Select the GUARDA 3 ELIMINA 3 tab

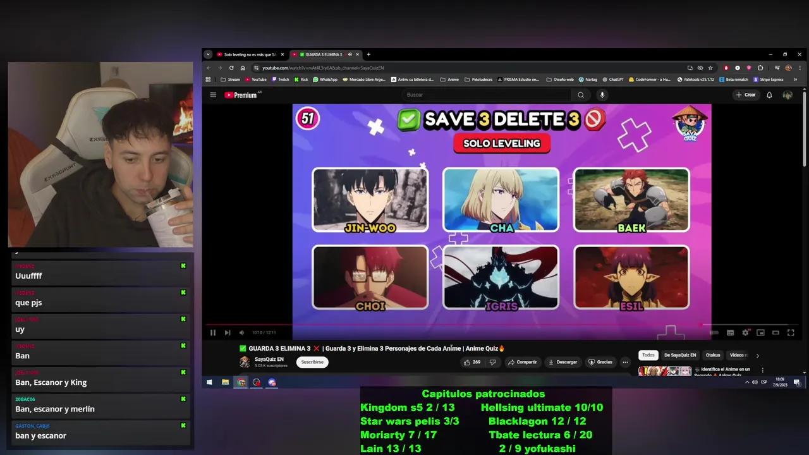tap(325, 54)
